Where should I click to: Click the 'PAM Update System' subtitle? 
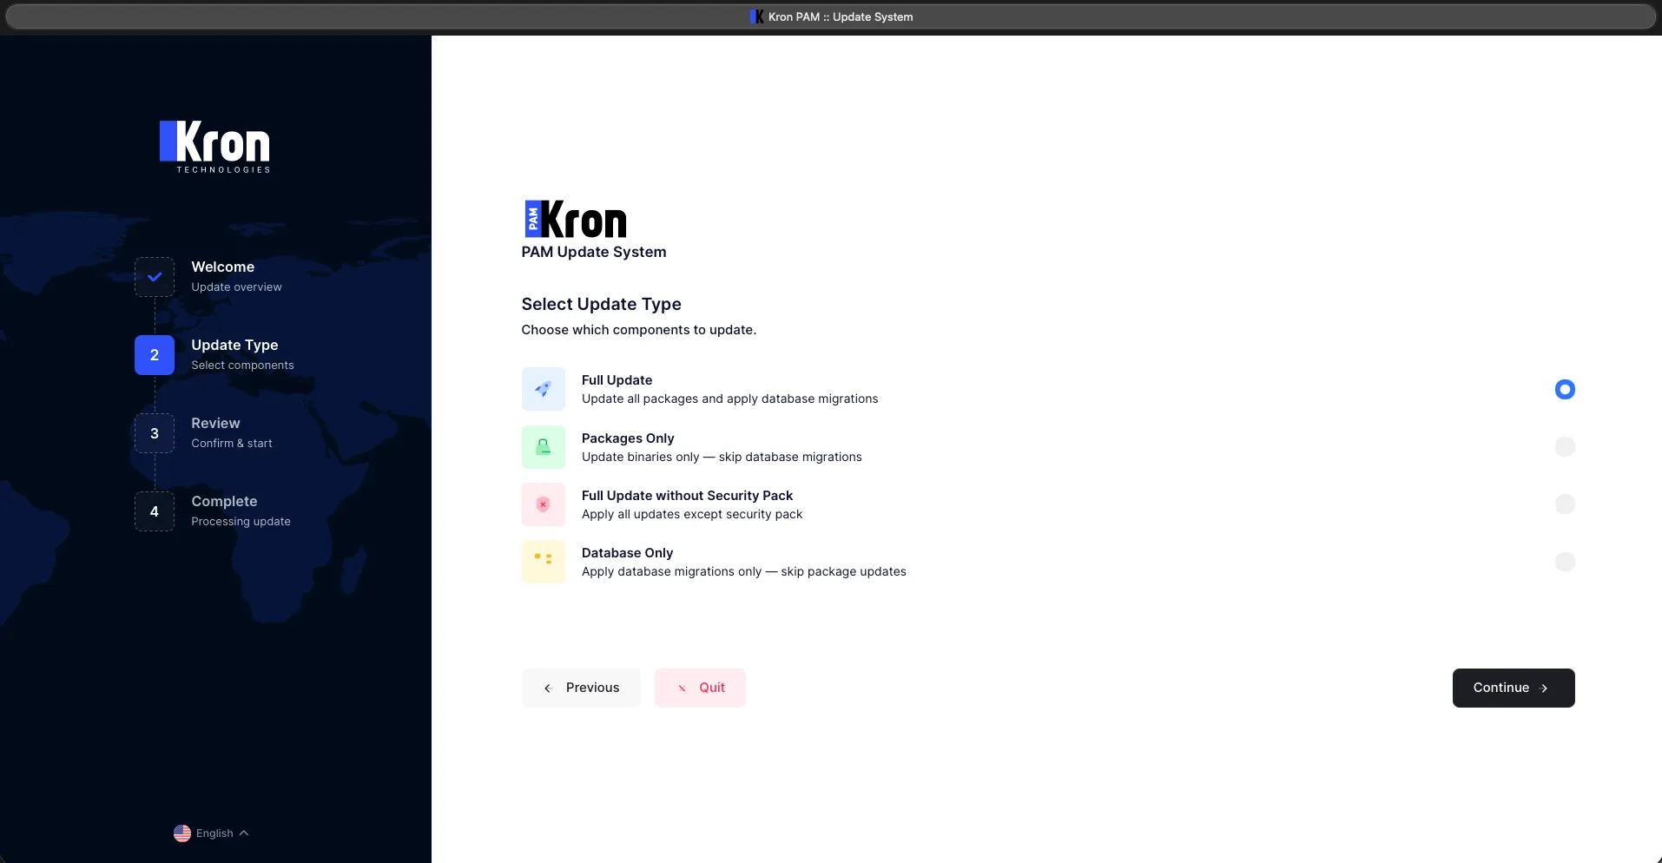coord(594,252)
